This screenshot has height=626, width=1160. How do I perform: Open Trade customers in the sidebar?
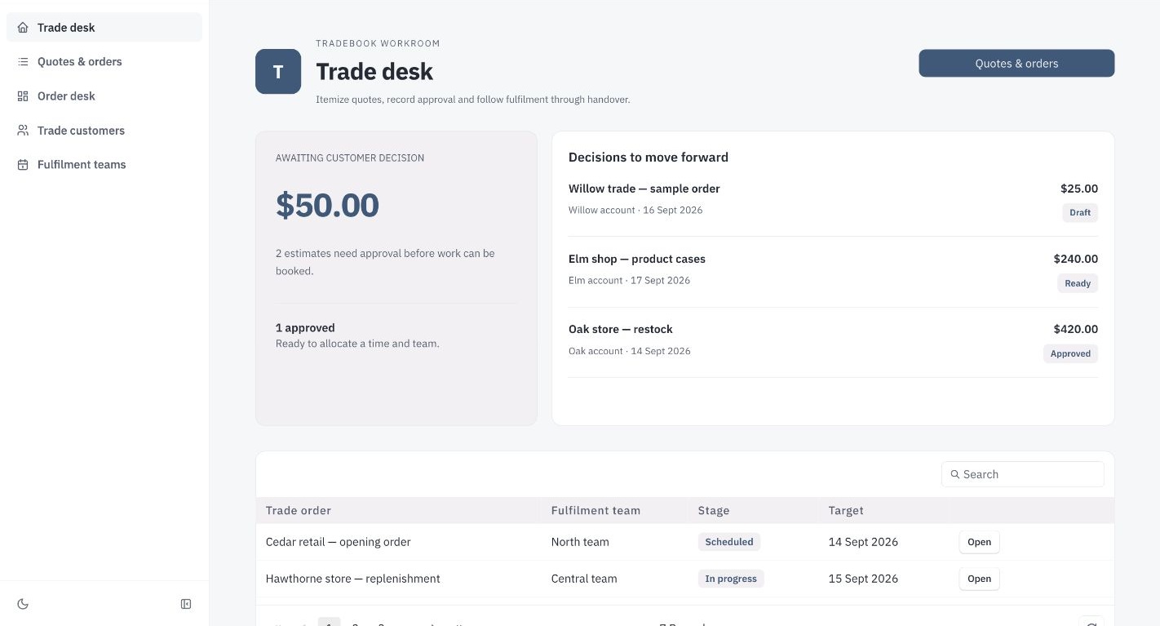pos(104,130)
